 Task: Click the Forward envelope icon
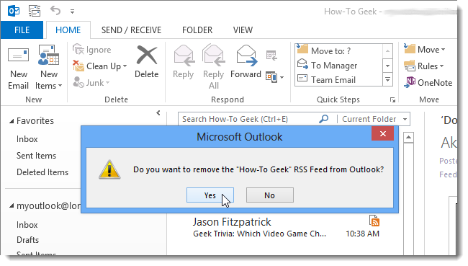click(246, 56)
